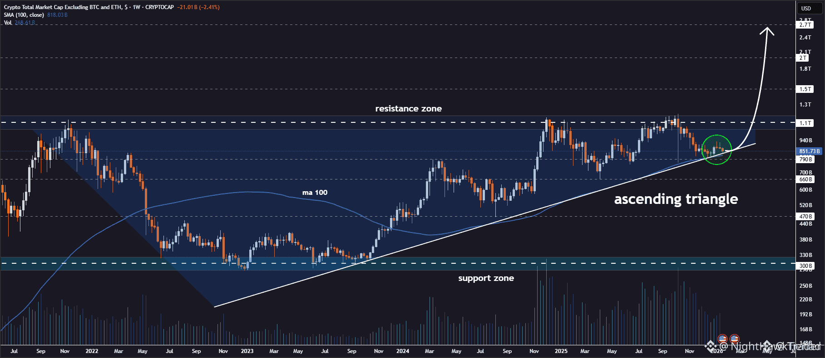This screenshot has height=358, width=825.
Task: Click the current price label 851.73 B
Action: click(809, 151)
